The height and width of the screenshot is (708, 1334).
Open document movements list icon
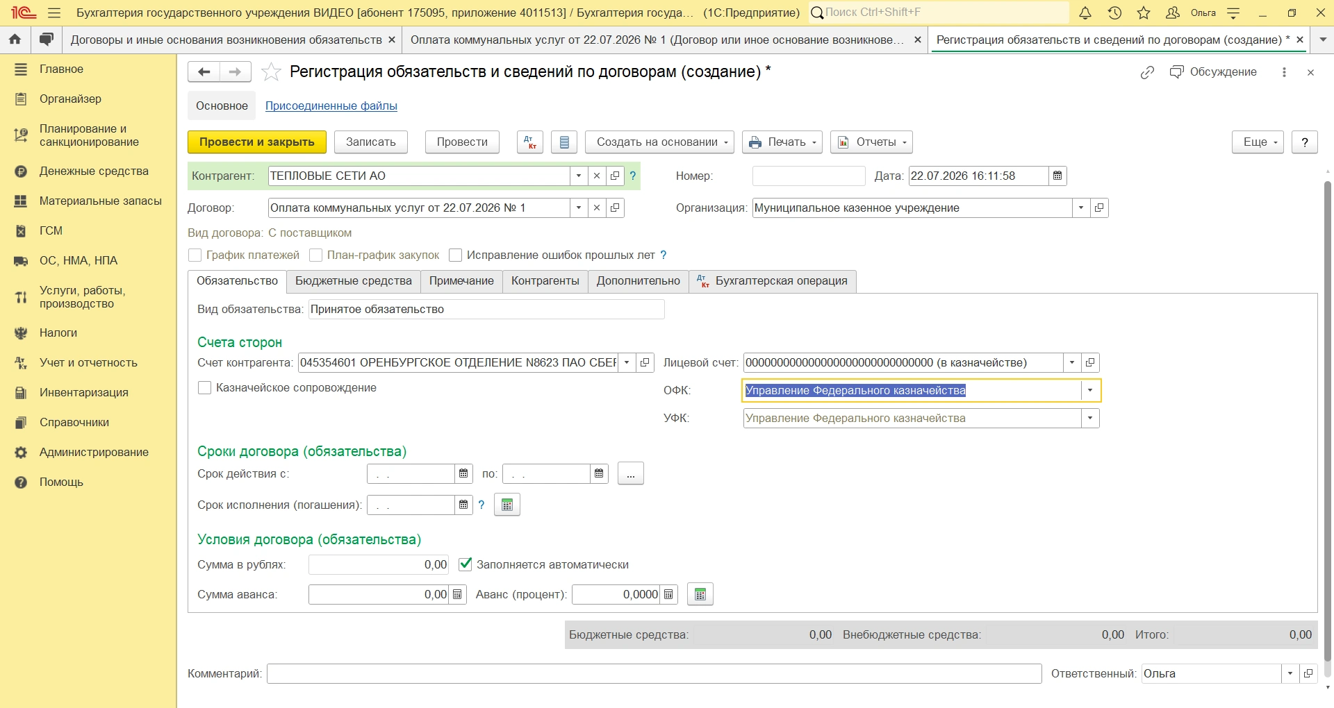click(x=564, y=142)
